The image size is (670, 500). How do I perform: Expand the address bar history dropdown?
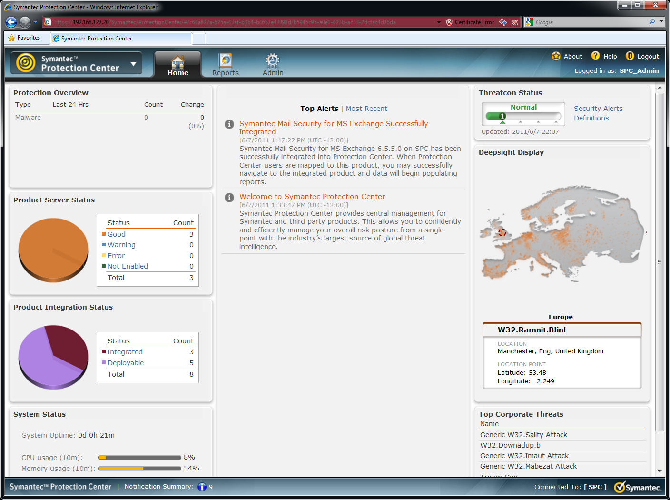point(439,22)
